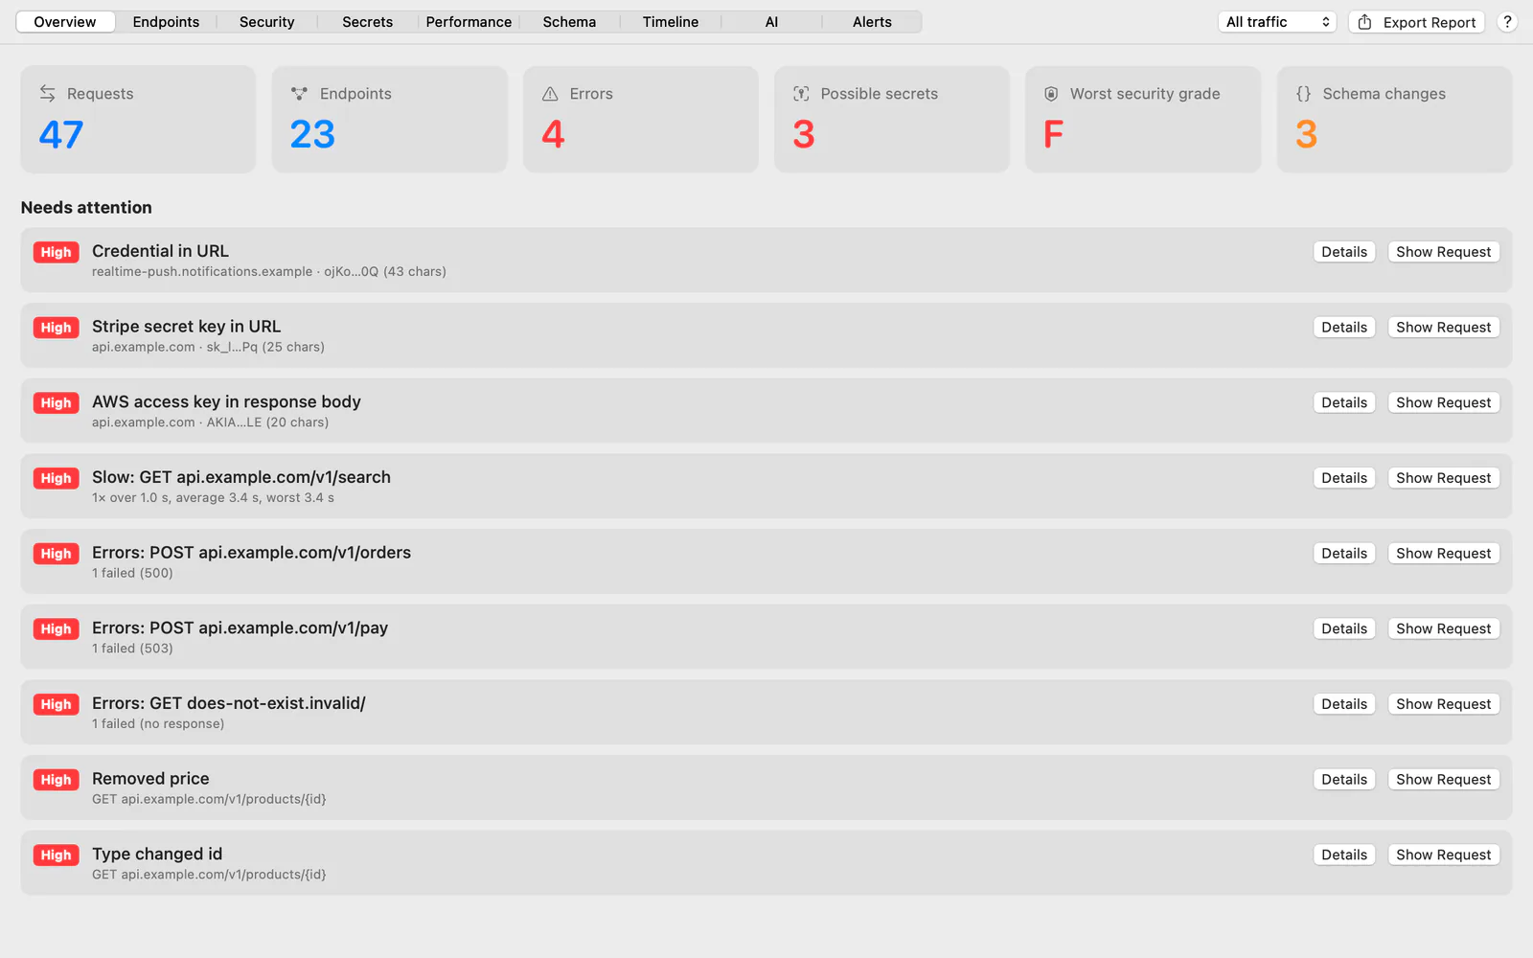Show Request for slow /v1/search
The height and width of the screenshot is (958, 1533).
coord(1443,478)
